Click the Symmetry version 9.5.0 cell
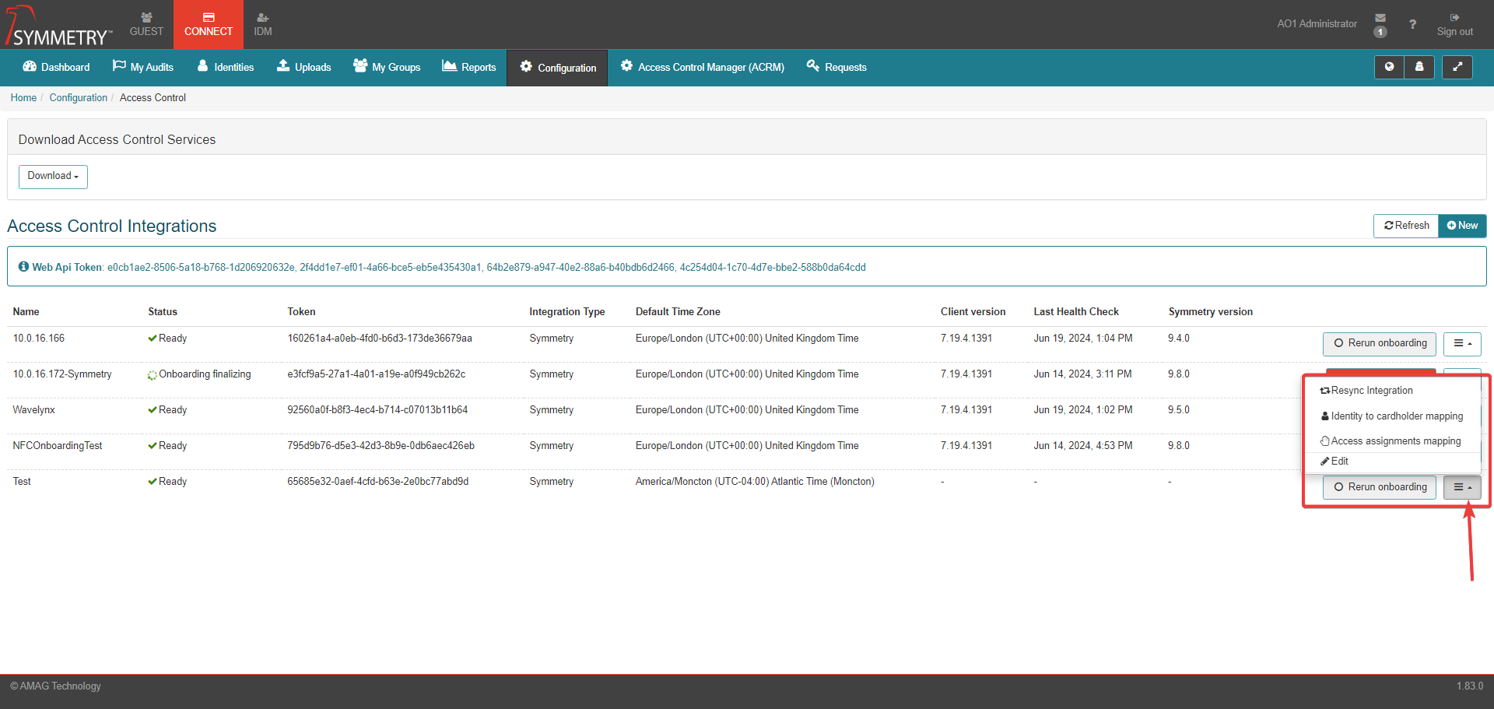 [x=1178, y=410]
